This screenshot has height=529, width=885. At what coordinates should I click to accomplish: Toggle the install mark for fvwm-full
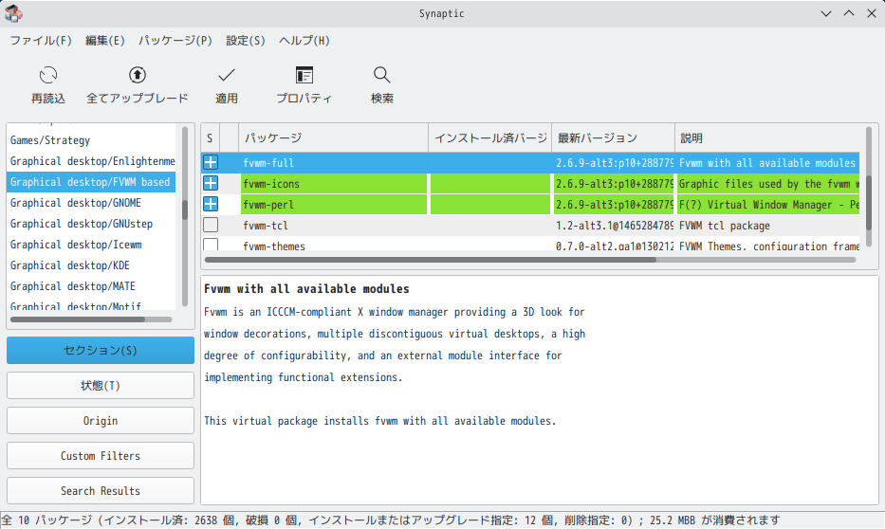pyautogui.click(x=211, y=162)
